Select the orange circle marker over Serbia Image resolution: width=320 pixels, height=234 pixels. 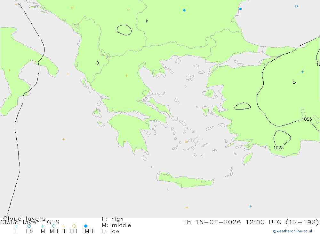click(128, 10)
